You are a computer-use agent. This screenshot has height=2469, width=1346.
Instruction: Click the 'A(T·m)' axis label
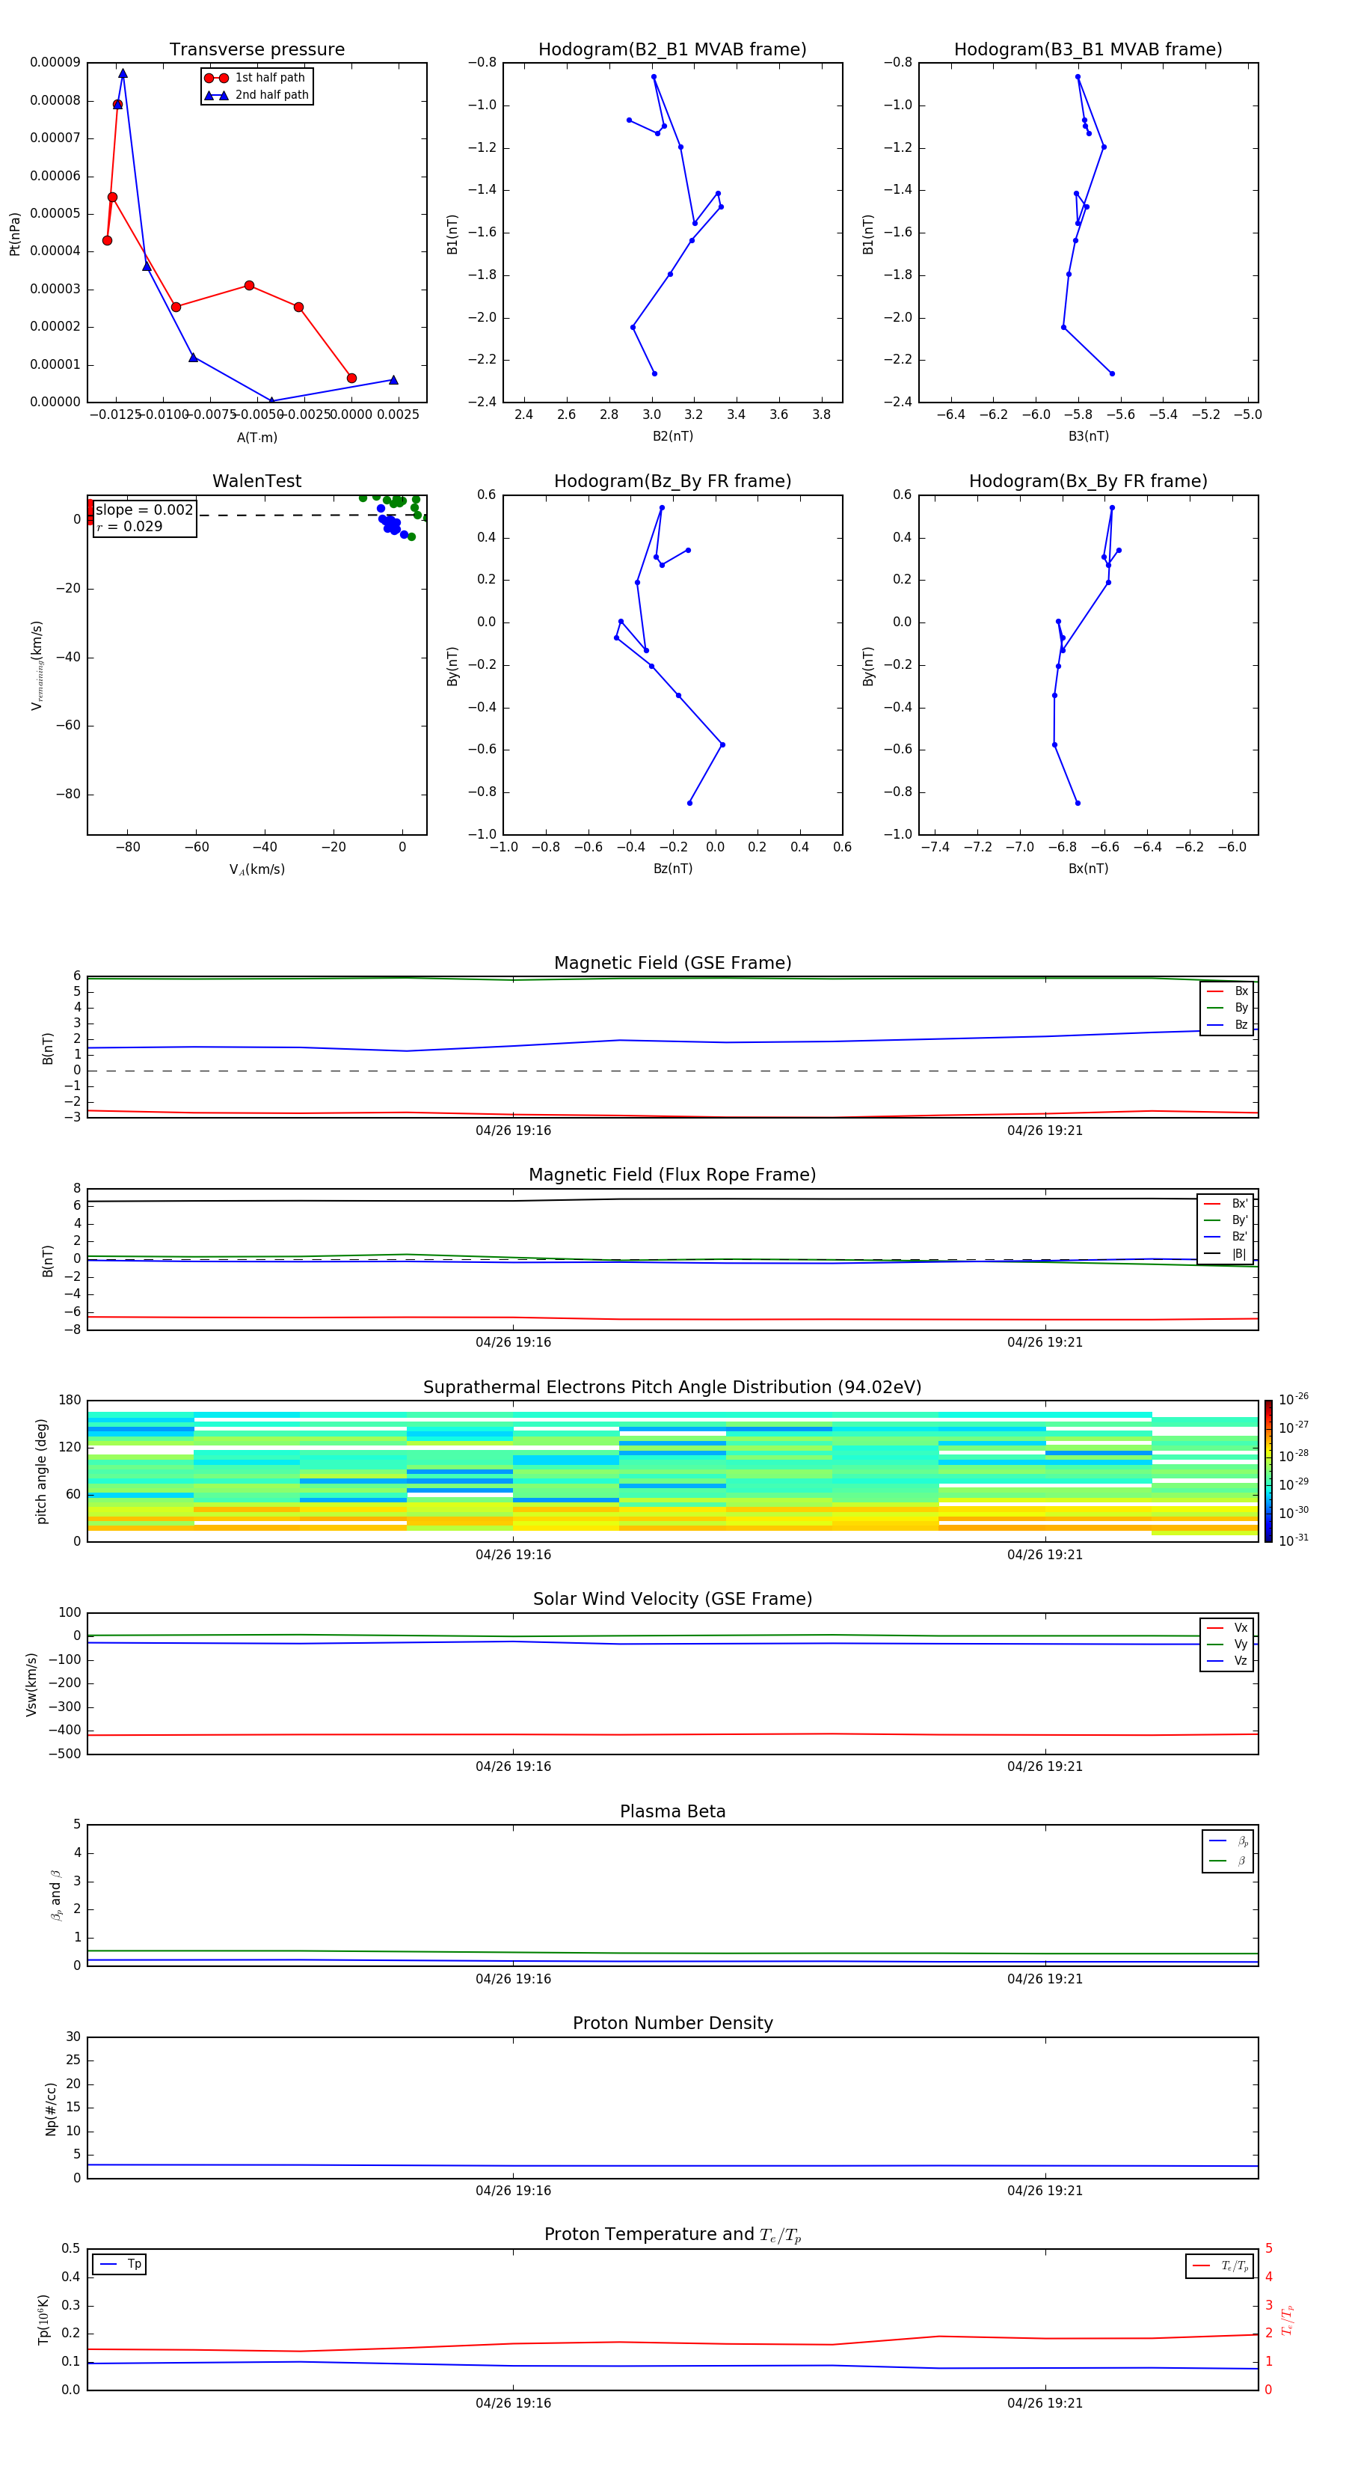256,437
